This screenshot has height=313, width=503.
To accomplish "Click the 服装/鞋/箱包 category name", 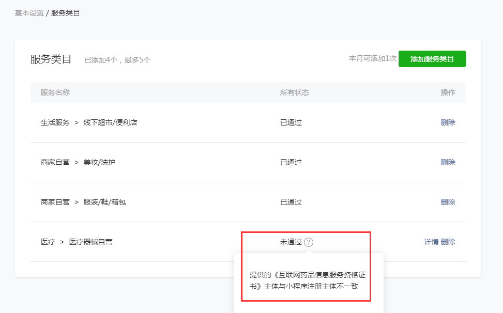I will [x=104, y=202].
